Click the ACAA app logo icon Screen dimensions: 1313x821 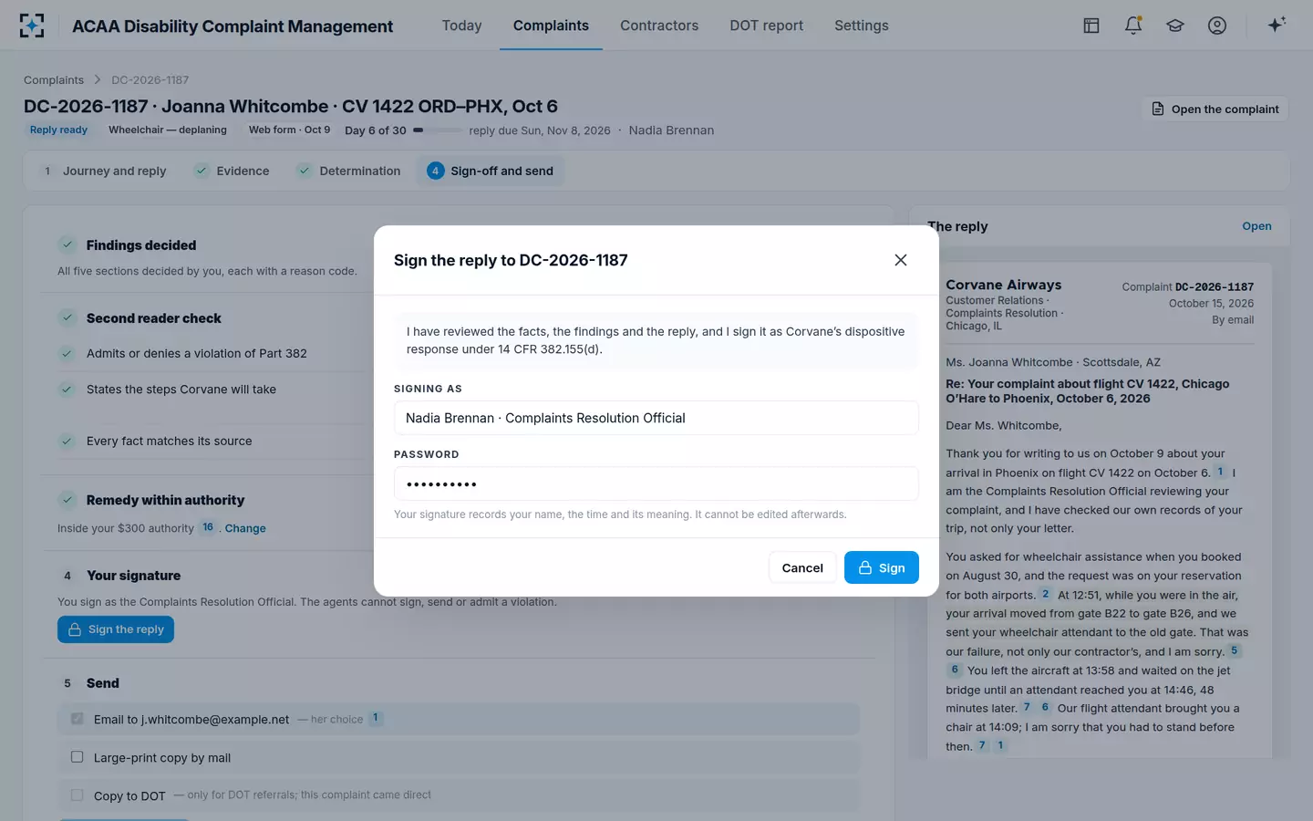[32, 26]
